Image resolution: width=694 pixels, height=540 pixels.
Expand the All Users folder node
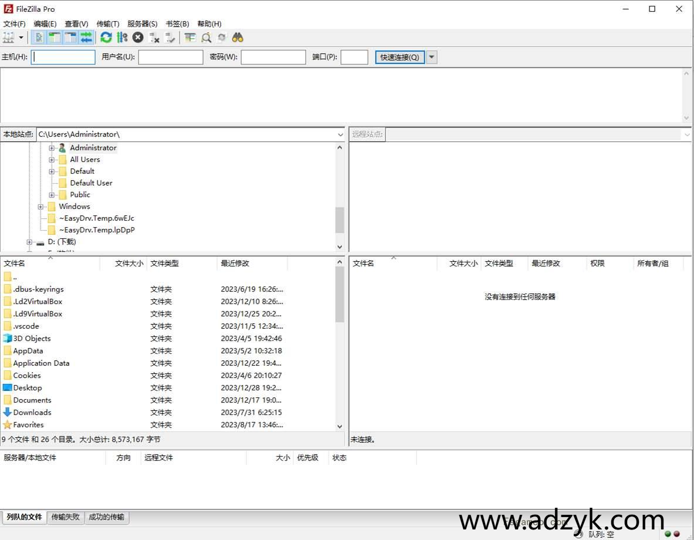coord(52,159)
